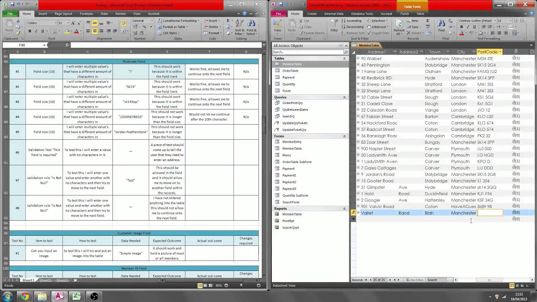
Task: Open Excel's Find & Select binoculars
Action: tap(252, 26)
